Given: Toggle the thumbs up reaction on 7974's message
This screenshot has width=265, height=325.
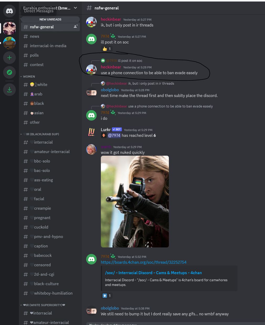Looking at the screenshot, I should (x=107, y=49).
